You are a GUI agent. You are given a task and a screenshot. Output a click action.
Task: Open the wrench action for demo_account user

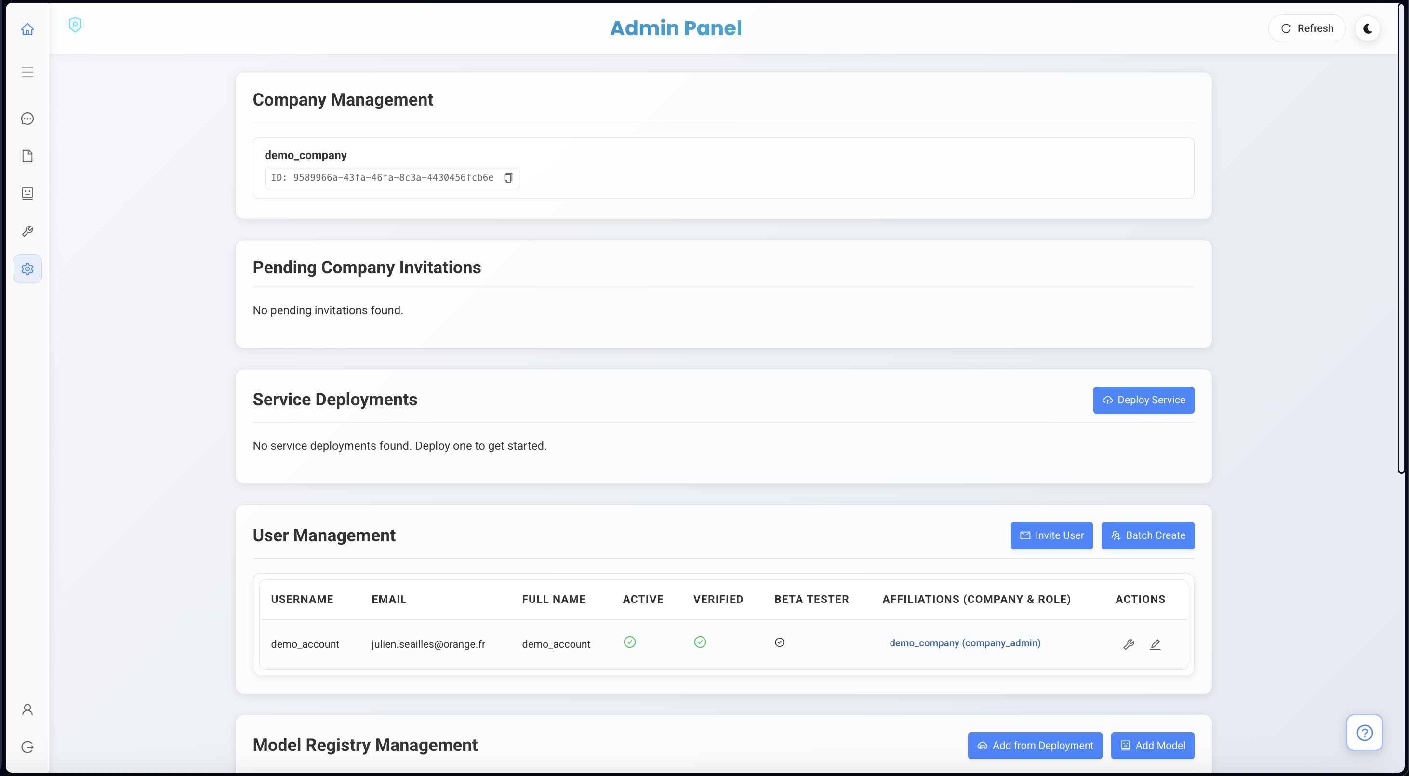(x=1129, y=644)
